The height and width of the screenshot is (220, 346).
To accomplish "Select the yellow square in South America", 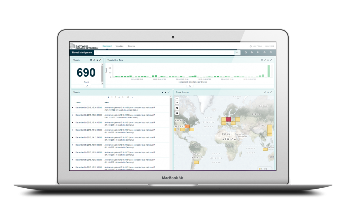I will tap(196, 162).
